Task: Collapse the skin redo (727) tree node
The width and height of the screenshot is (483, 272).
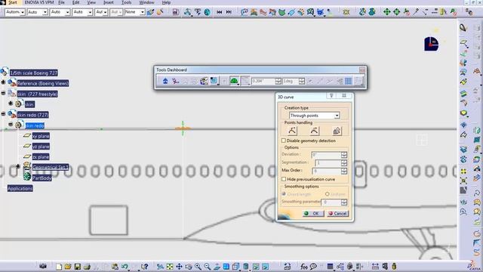Action: 3,114
